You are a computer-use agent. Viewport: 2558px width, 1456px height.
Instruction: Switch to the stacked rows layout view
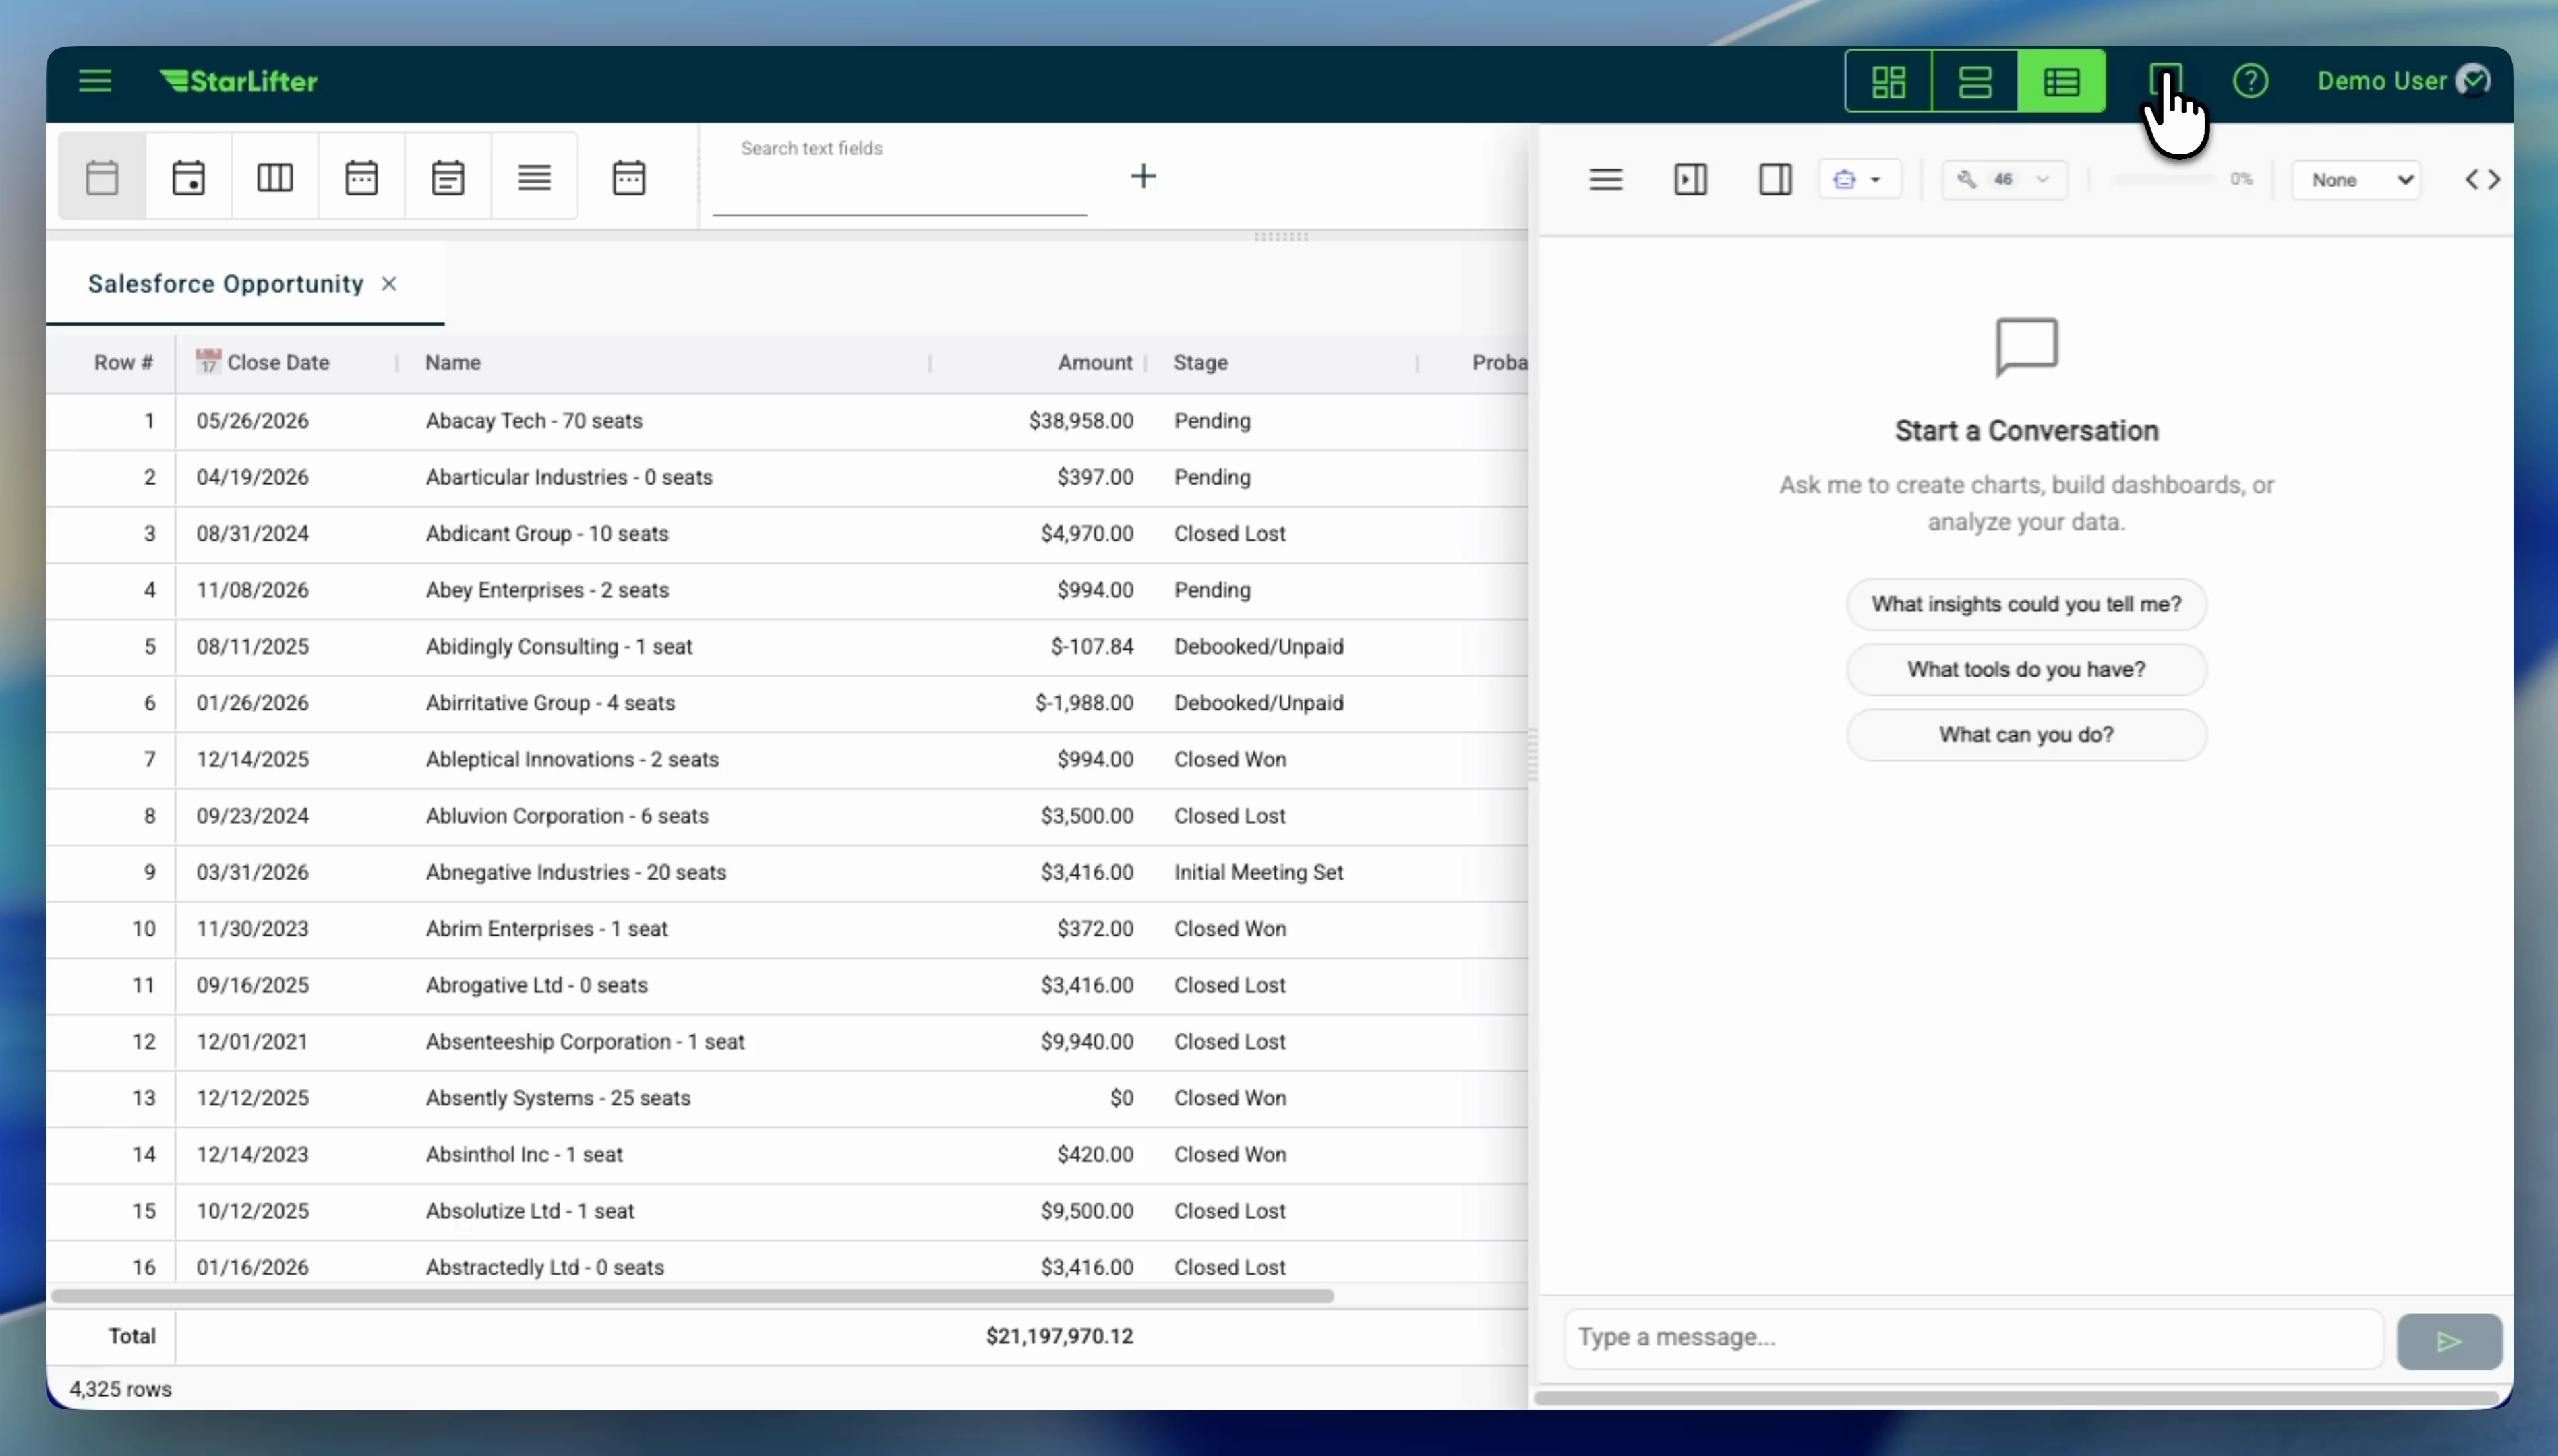click(1975, 81)
